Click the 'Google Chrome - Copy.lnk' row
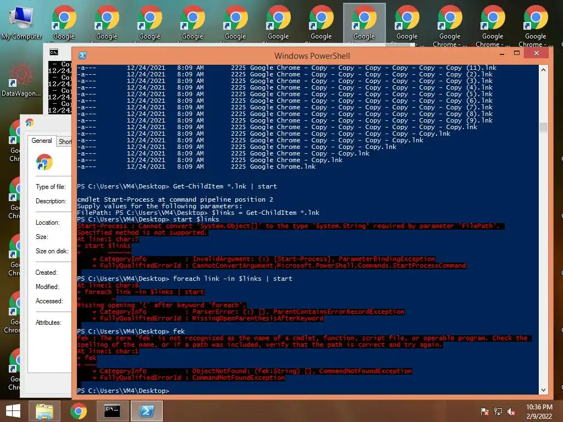This screenshot has height=422, width=563. [209, 160]
